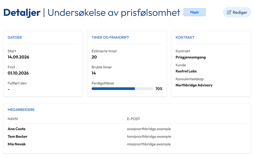Select the Tom Becker row name
Viewport: 254px width, 158px height.
(x=17, y=137)
